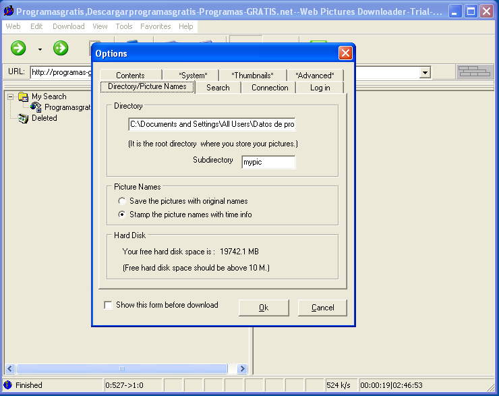The image size is (499, 396).
Task: Click the first green arrow toolbar button
Action: 18,48
